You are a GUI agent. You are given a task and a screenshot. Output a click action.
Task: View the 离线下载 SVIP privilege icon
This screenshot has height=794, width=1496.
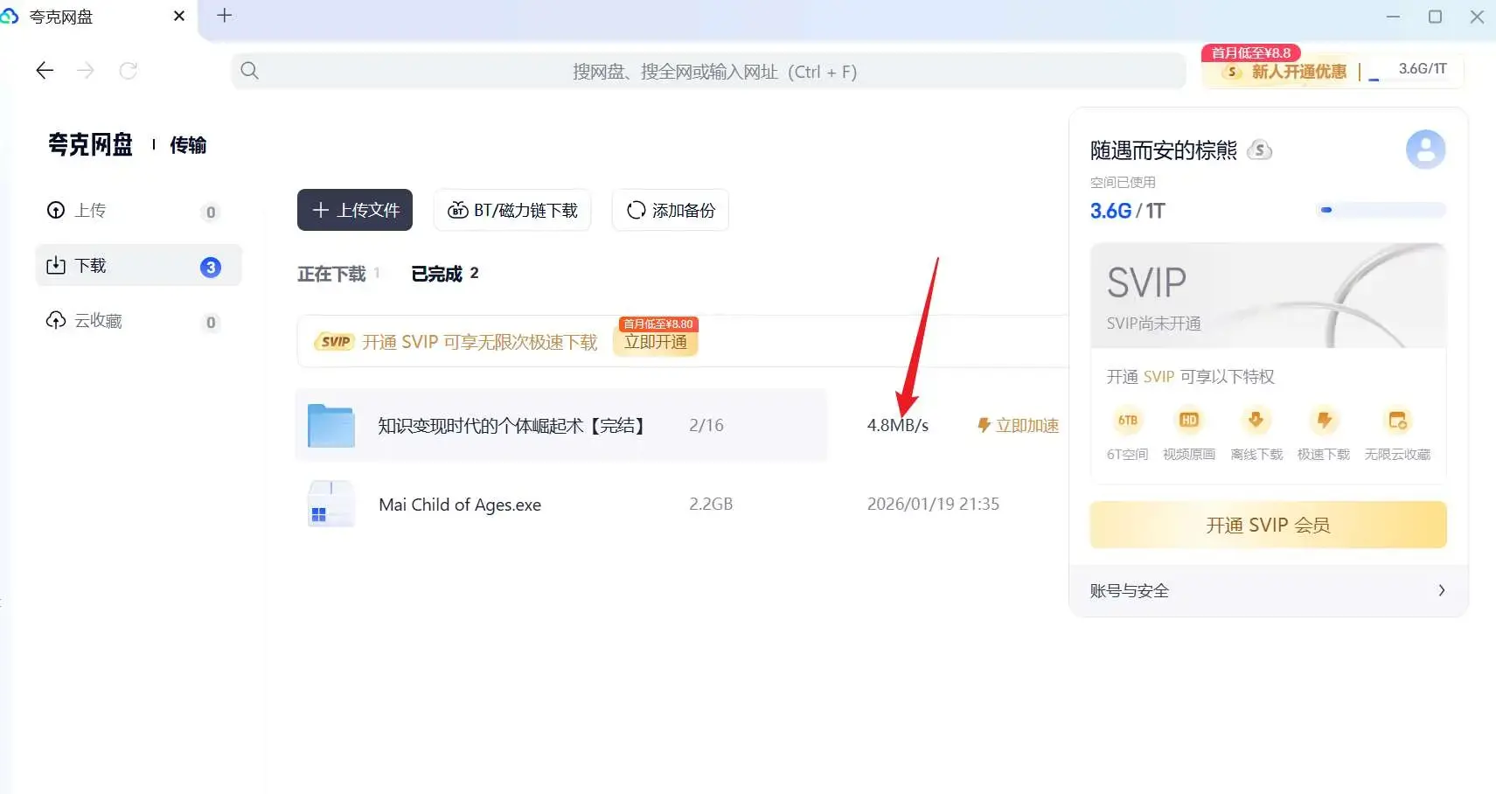coord(1256,421)
